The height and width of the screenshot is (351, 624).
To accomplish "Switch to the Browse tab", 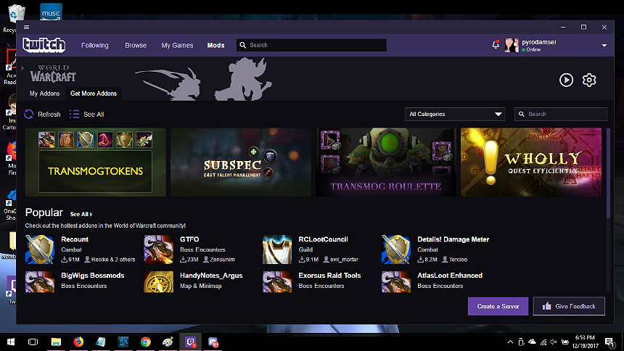I will tap(136, 46).
